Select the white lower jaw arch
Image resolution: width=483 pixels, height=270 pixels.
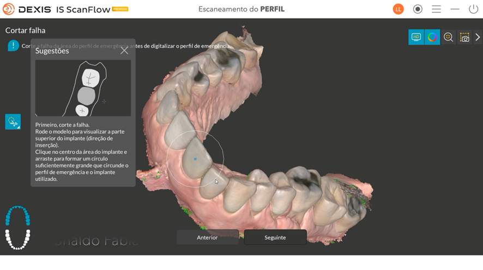pyautogui.click(x=17, y=239)
